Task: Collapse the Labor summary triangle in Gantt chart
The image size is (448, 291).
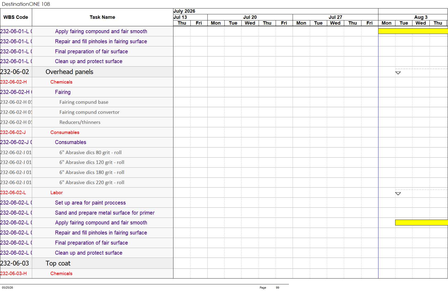Action: (x=398, y=194)
